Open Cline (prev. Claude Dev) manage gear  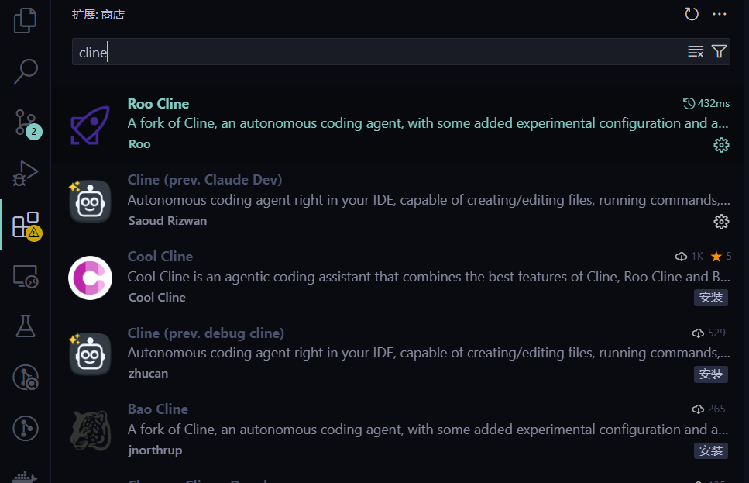pyautogui.click(x=721, y=222)
